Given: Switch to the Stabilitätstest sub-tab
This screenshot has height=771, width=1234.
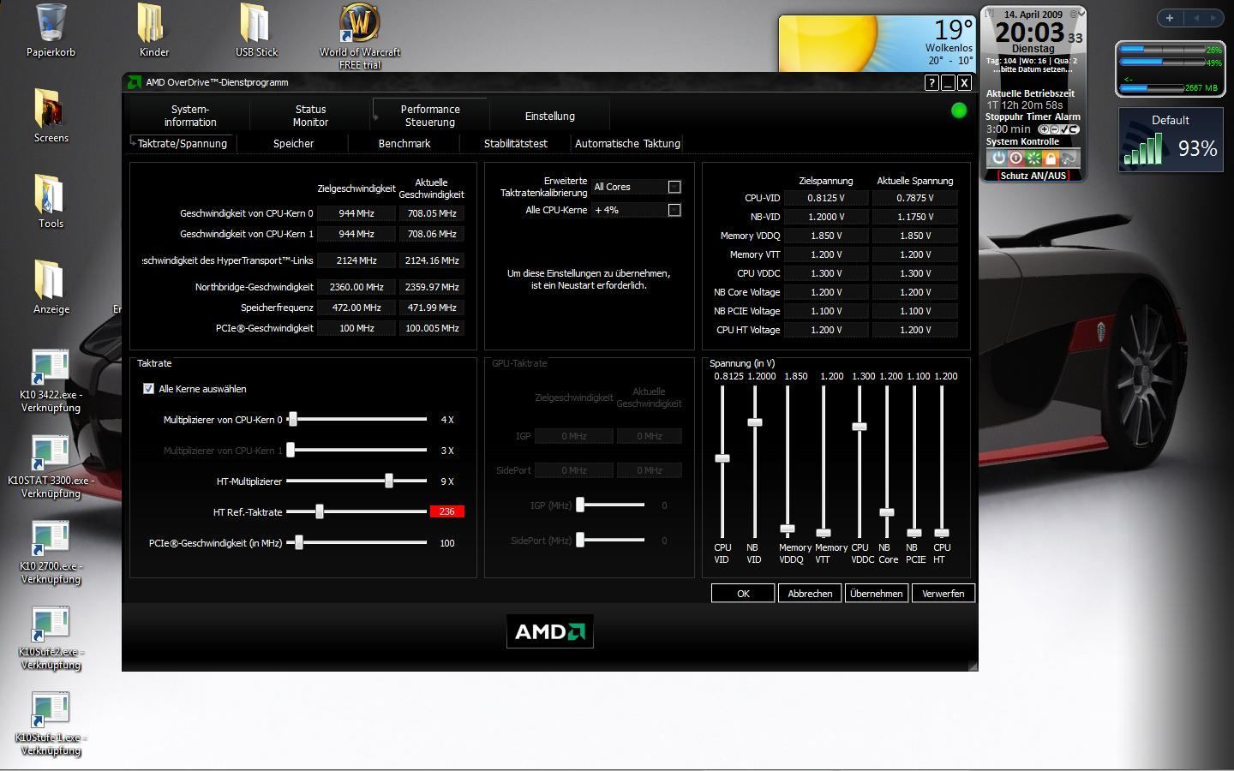Looking at the screenshot, I should coord(515,143).
